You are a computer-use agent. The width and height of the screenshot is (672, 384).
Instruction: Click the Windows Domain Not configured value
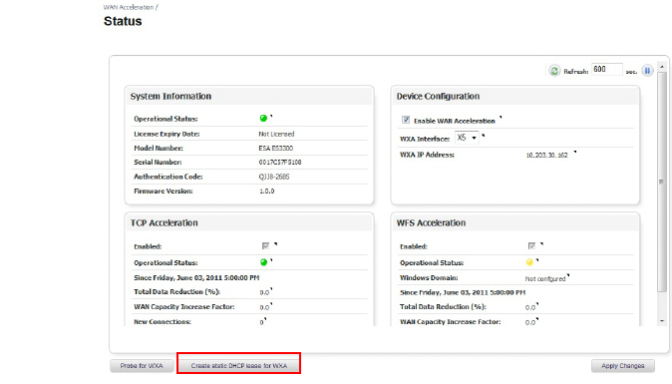point(545,279)
